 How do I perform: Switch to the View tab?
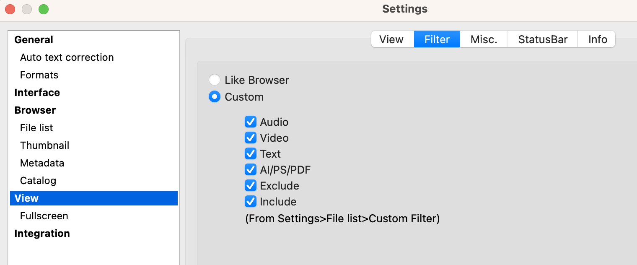click(391, 39)
